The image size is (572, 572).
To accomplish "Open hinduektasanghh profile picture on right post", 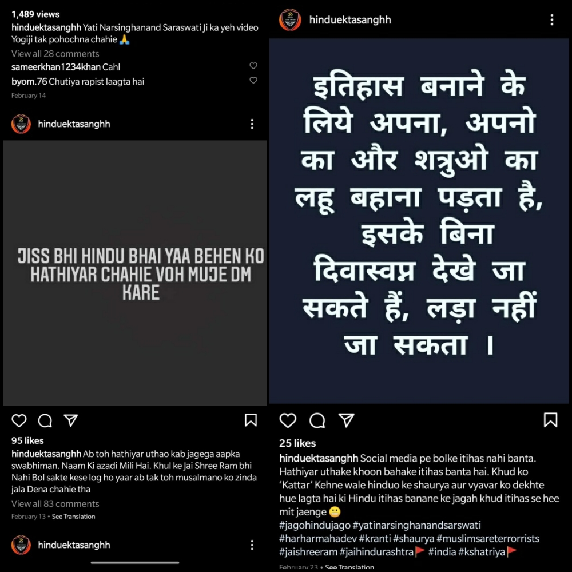I will click(x=290, y=19).
